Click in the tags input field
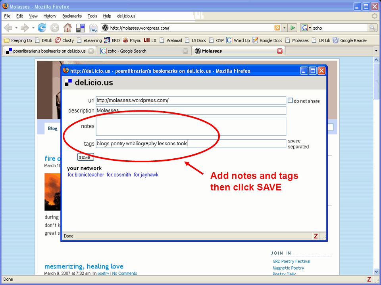Screen dimensions: 381x285 pyautogui.click(x=191, y=143)
